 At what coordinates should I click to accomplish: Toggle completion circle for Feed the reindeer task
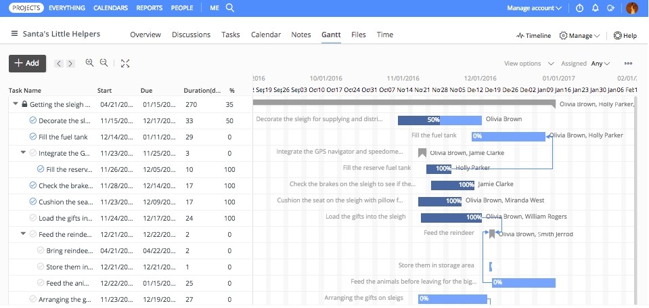coord(33,234)
